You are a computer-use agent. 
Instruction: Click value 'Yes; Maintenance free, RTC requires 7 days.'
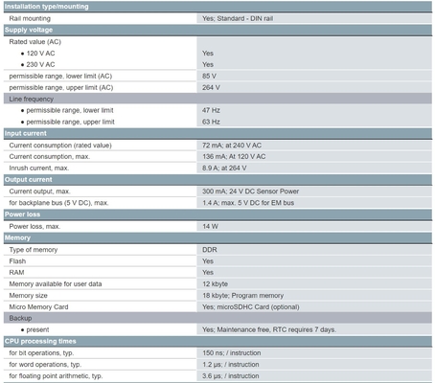[x=269, y=329]
